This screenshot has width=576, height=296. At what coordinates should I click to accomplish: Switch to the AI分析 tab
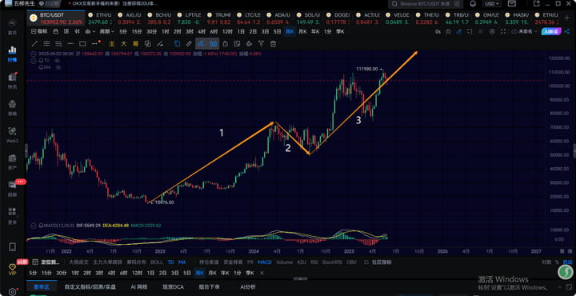(248, 287)
